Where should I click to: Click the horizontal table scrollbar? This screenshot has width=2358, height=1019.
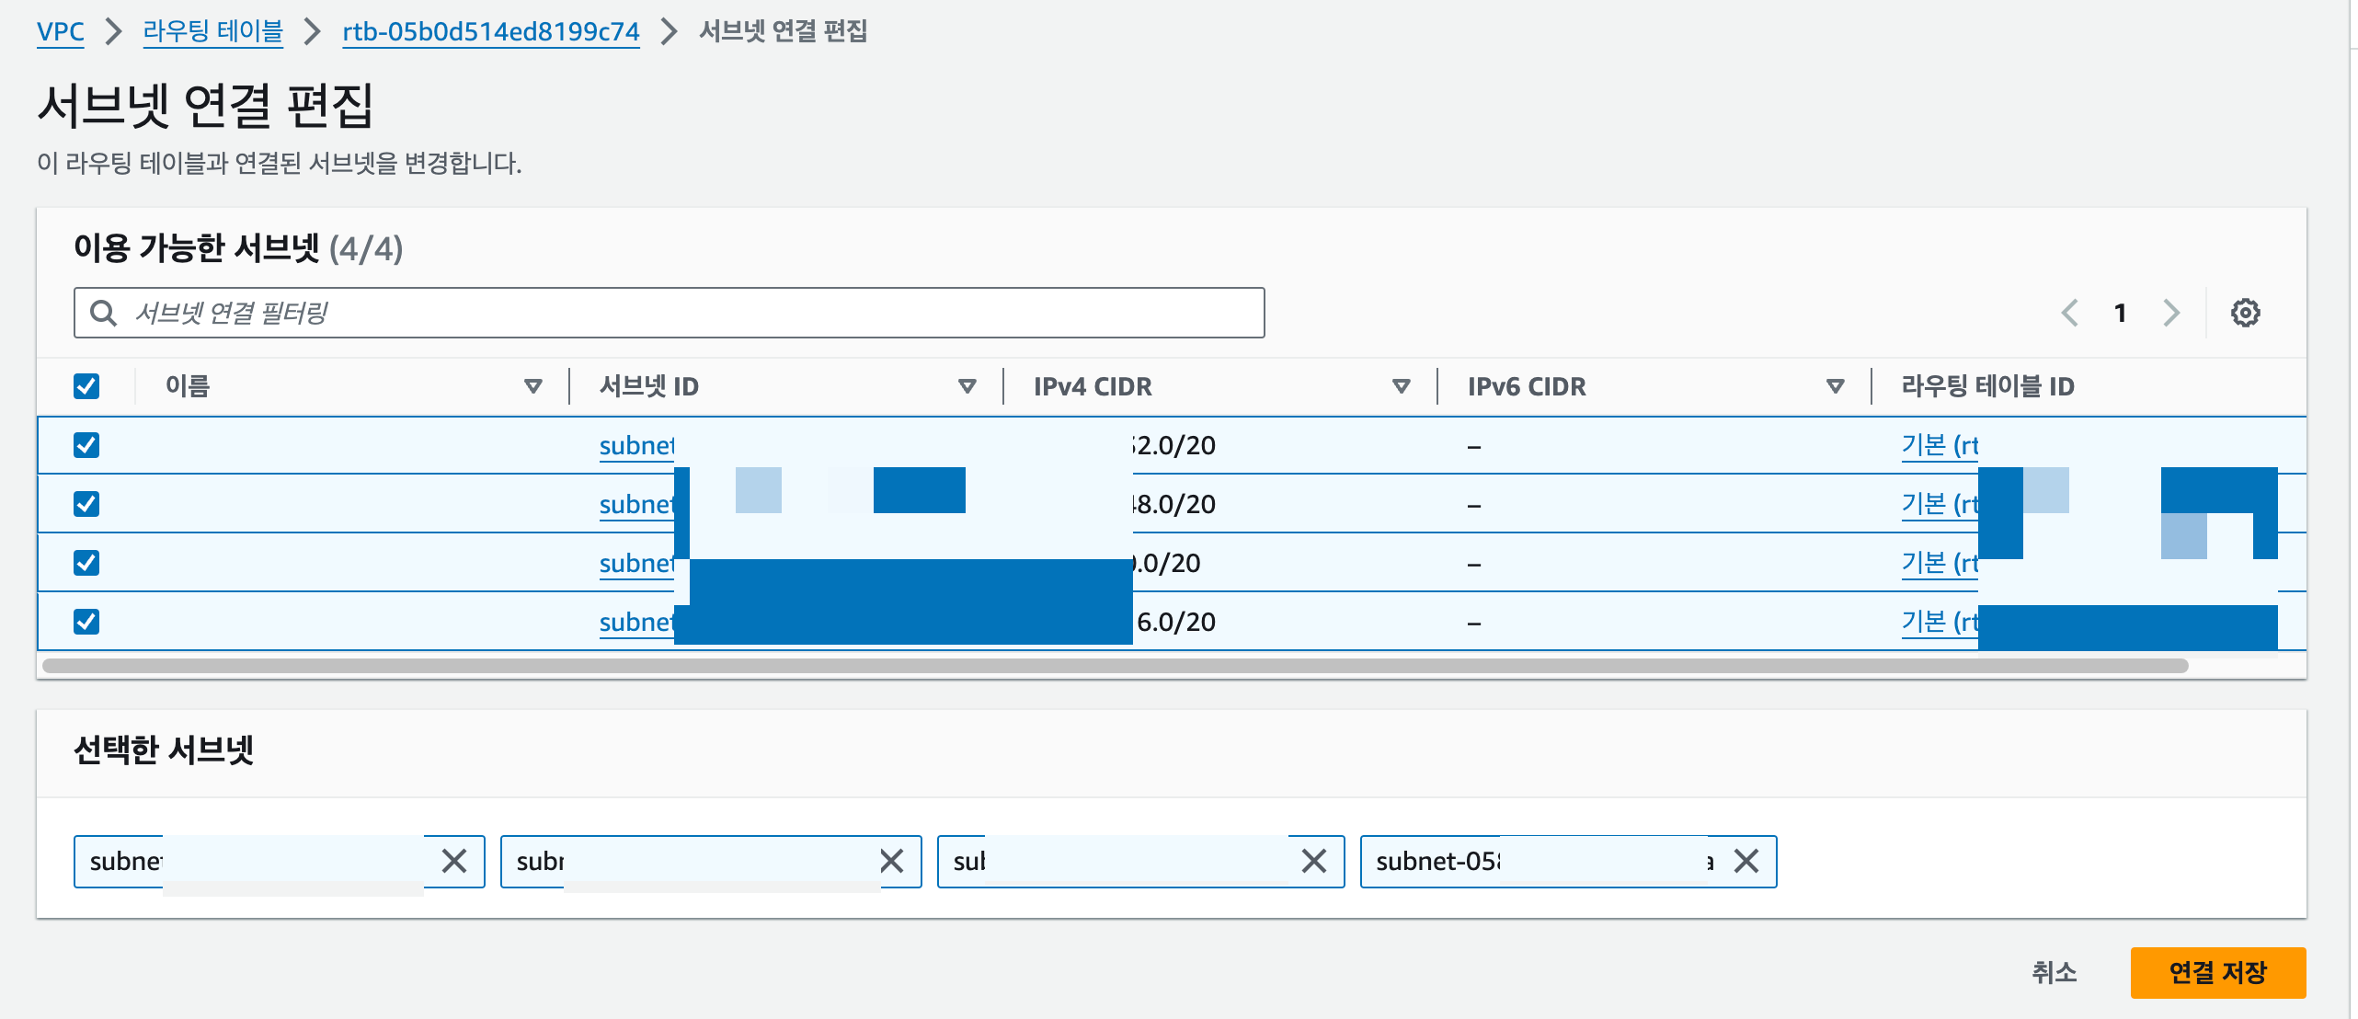pyautogui.click(x=1115, y=666)
